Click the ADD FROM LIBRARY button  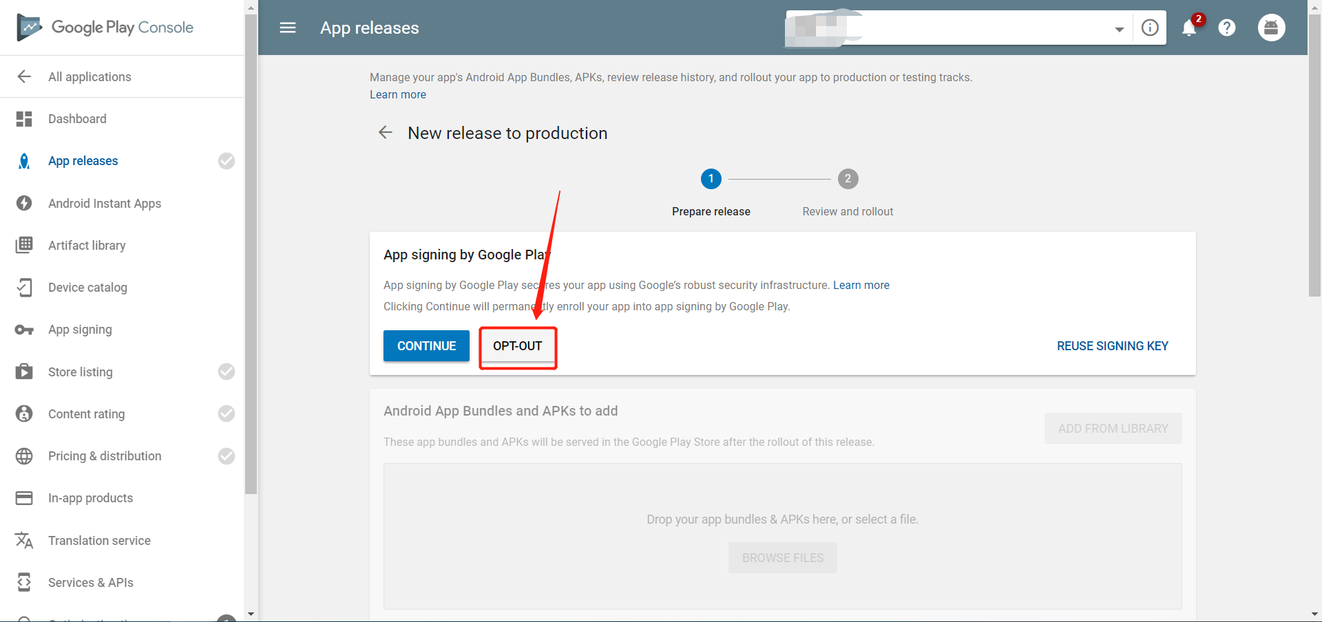pyautogui.click(x=1113, y=428)
